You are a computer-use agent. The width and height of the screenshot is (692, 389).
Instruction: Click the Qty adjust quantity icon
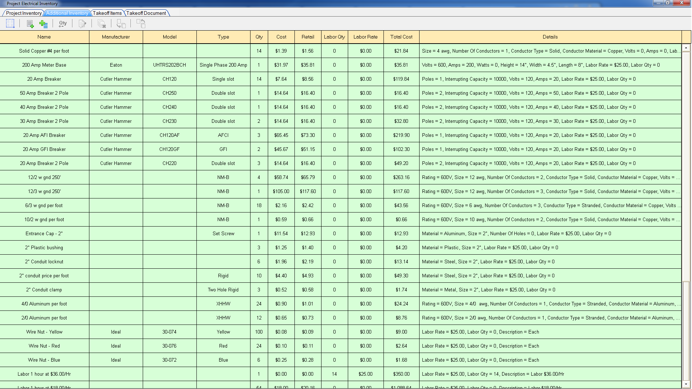coord(63,24)
